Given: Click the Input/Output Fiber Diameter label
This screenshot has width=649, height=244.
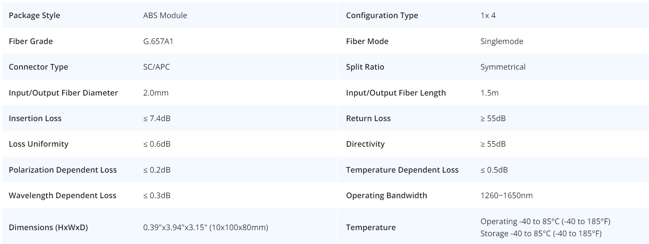Looking at the screenshot, I should tap(63, 93).
